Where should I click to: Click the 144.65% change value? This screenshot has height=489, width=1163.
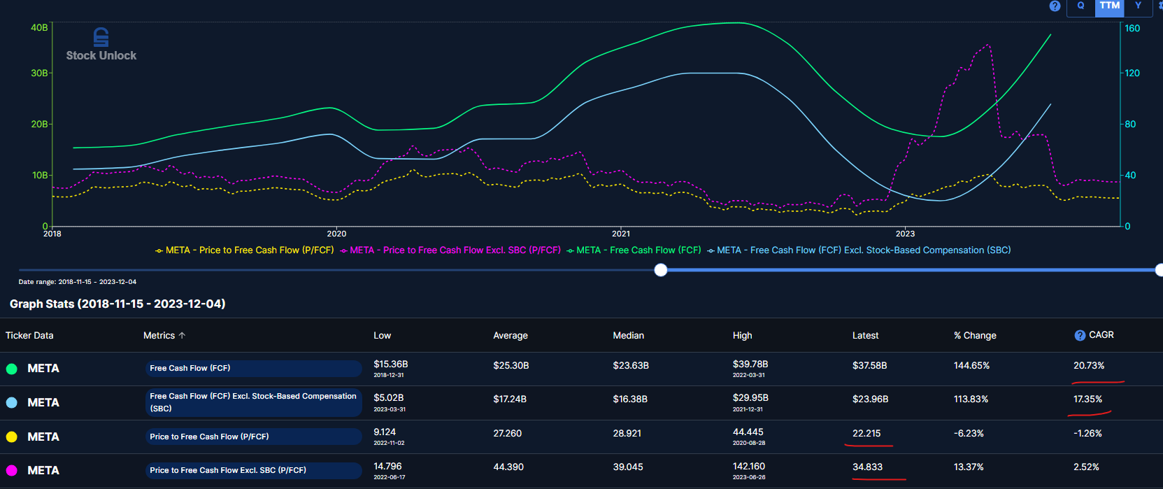[x=972, y=366]
